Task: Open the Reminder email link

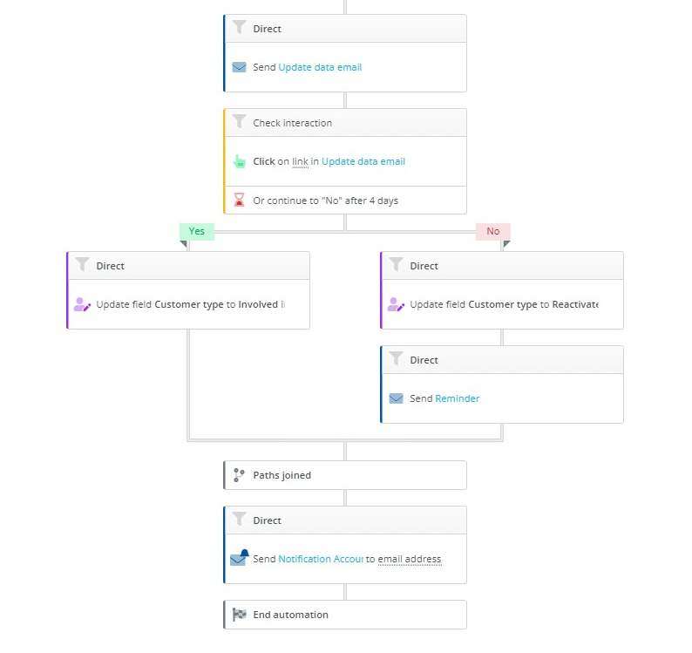Action: coord(458,398)
